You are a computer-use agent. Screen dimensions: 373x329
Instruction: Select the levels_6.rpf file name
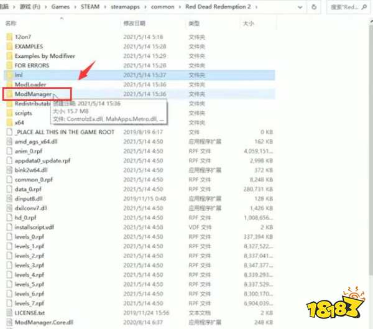[29, 294]
